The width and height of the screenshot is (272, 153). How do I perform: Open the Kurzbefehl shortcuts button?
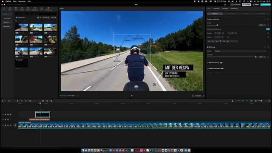pos(235,5)
